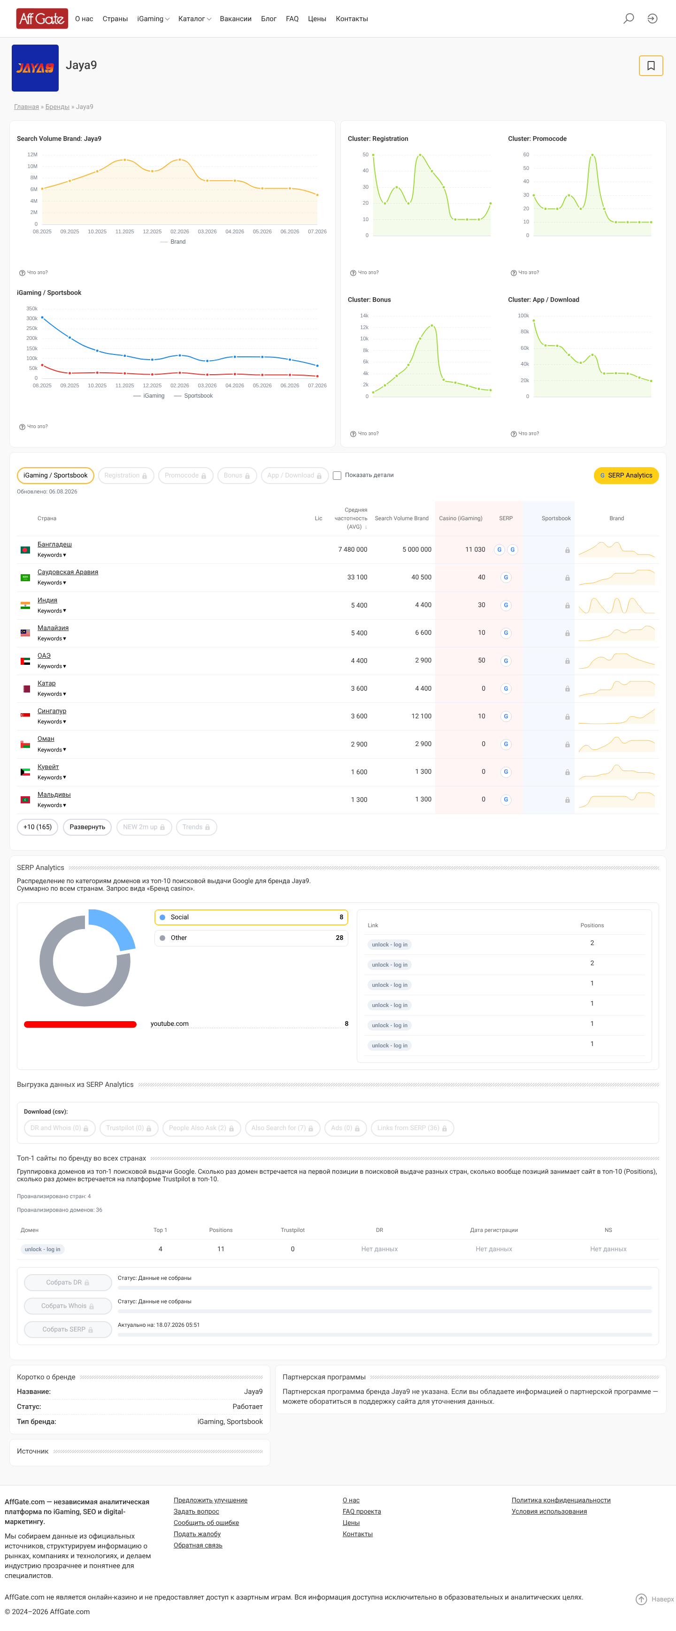The width and height of the screenshot is (676, 1631).
Task: Expand Keywords under Малайзия
Action: click(52, 639)
